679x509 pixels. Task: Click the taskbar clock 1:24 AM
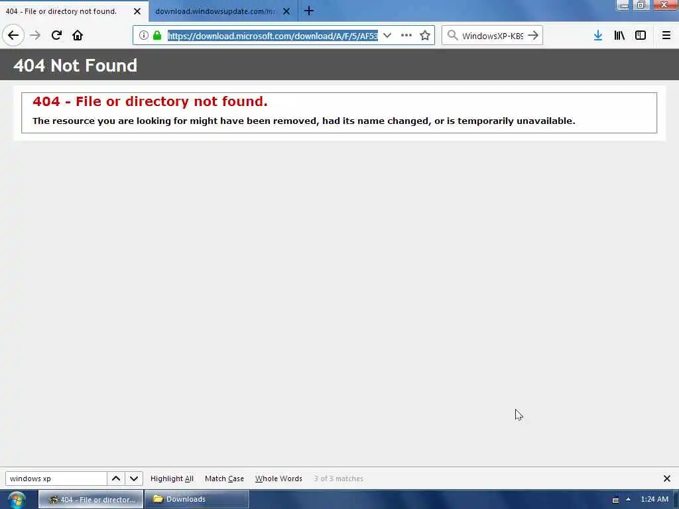tap(654, 500)
